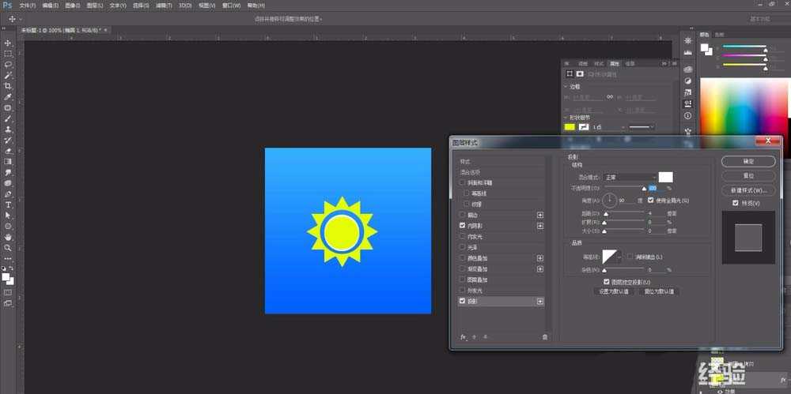Click the plus icon next to 投影
The width and height of the screenshot is (791, 394).
[x=540, y=302]
